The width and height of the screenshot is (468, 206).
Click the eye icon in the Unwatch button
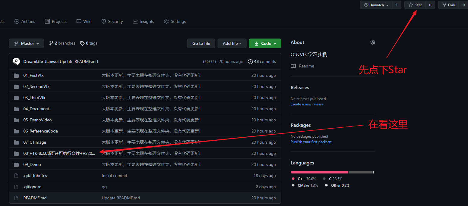(x=366, y=5)
